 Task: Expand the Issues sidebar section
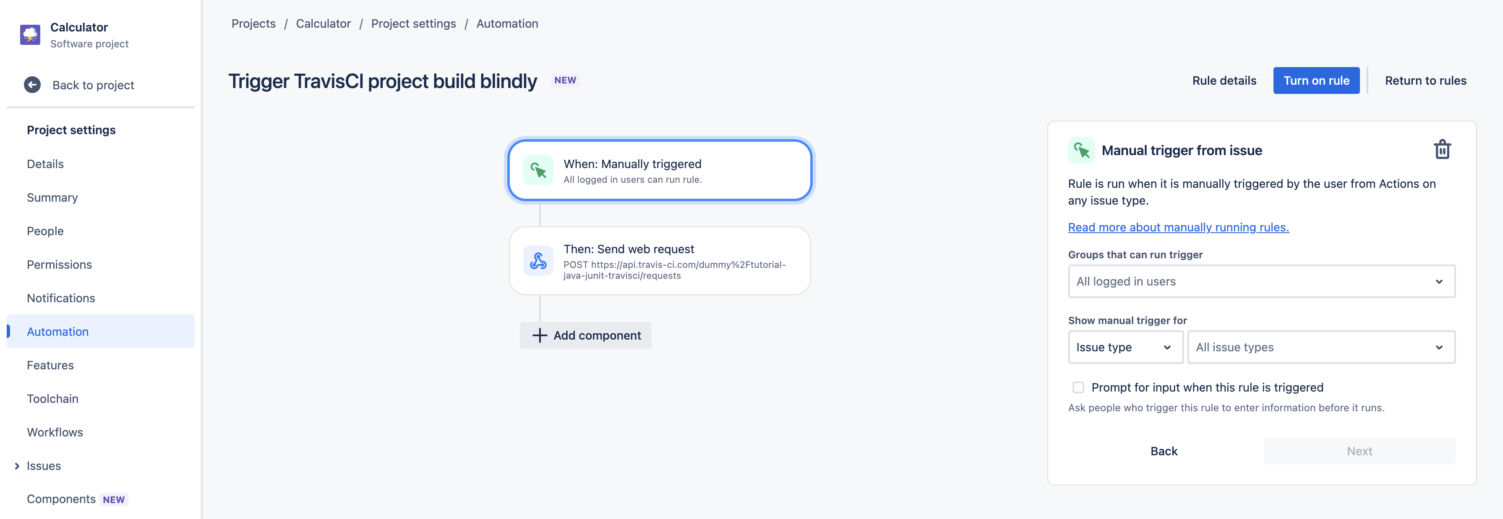point(17,466)
